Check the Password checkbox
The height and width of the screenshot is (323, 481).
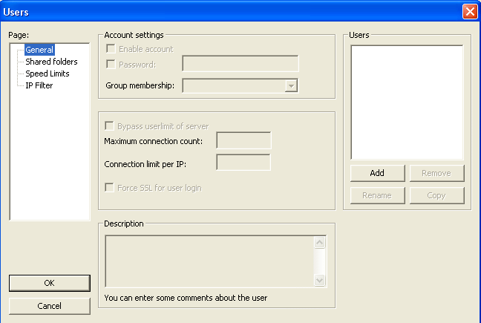tap(111, 65)
